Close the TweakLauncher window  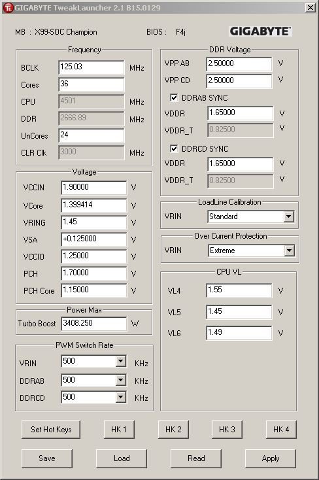point(311,7)
